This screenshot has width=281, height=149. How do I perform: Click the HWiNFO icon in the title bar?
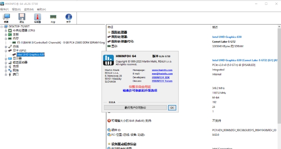pyautogui.click(x=2, y=4)
